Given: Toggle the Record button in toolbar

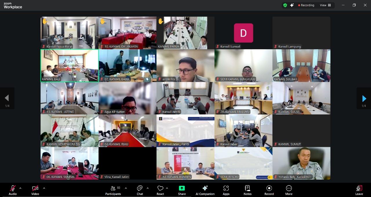Looking at the screenshot, I should point(269,190).
